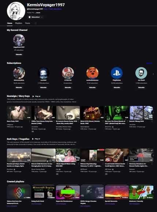View full playlist for Madness / Insanity
Image resolution: width=157 pixels, height=212 pixels.
(134, 204)
